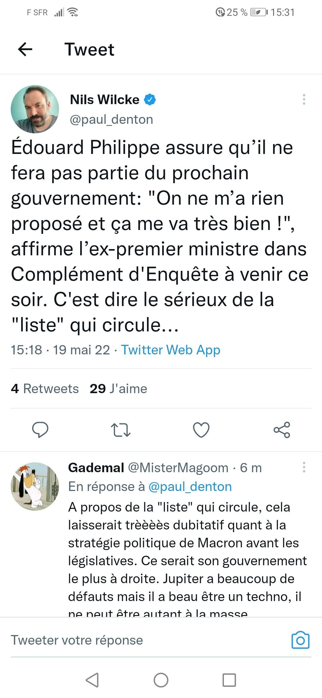The width and height of the screenshot is (322, 698).
Task: Open the Gademal reply's three-dot menu
Action: [x=304, y=467]
